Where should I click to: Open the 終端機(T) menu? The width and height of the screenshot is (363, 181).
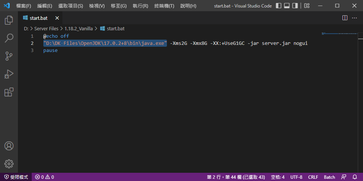tap(164, 6)
